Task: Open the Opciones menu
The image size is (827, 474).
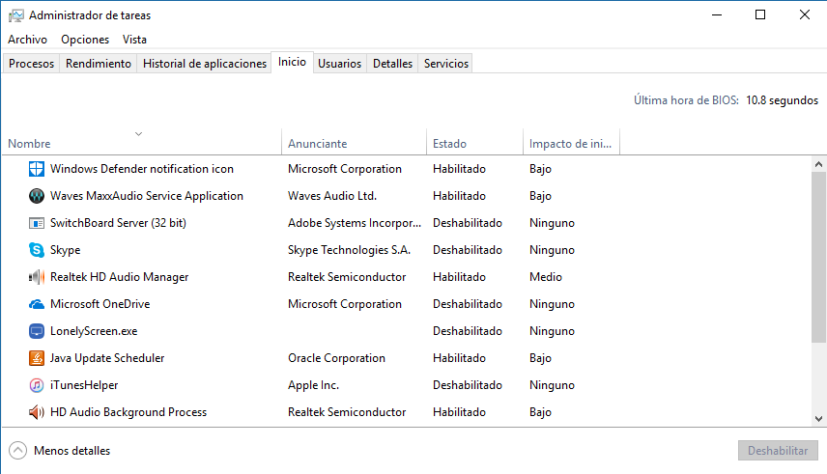Action: [85, 40]
